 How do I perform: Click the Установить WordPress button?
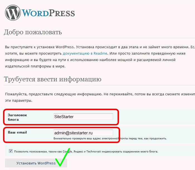[x=36, y=163]
